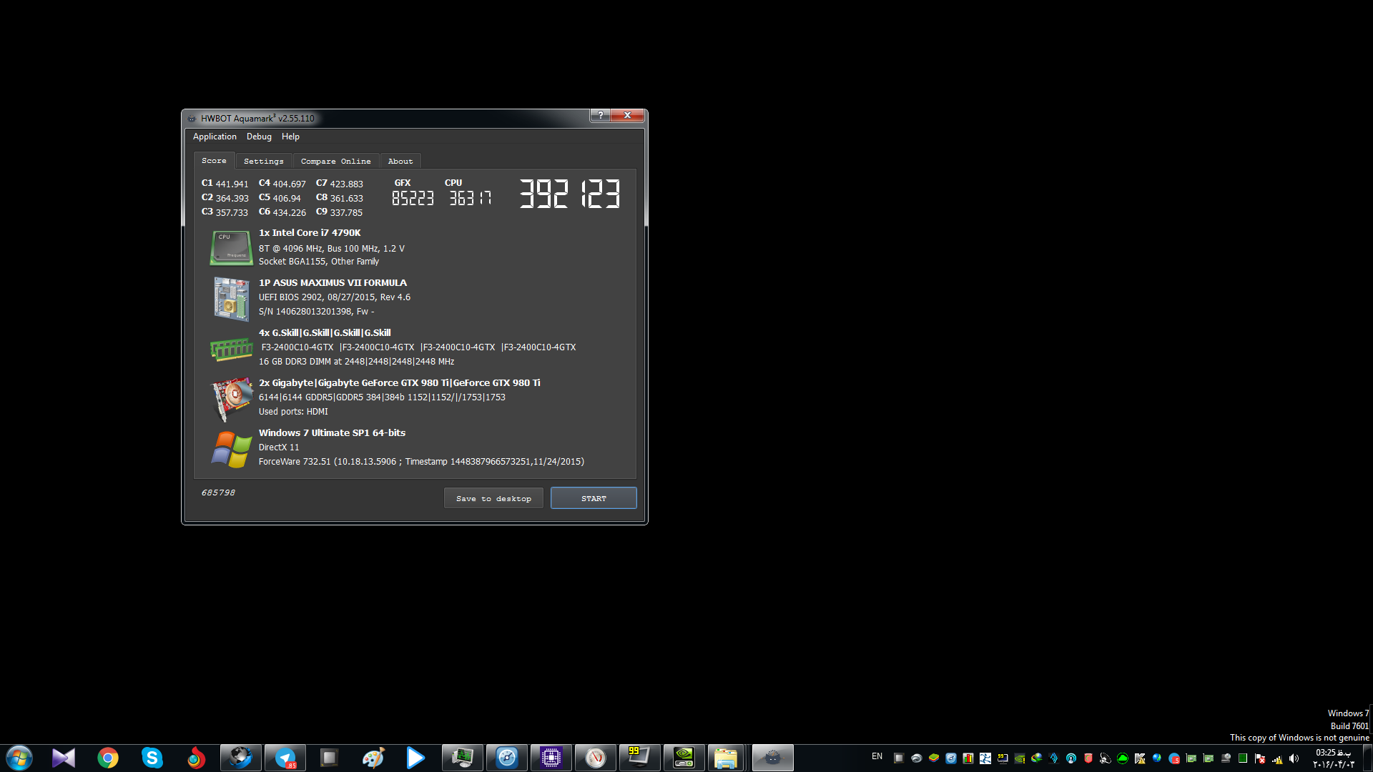The height and width of the screenshot is (772, 1373).
Task: Open the Application menu
Action: tap(215, 137)
